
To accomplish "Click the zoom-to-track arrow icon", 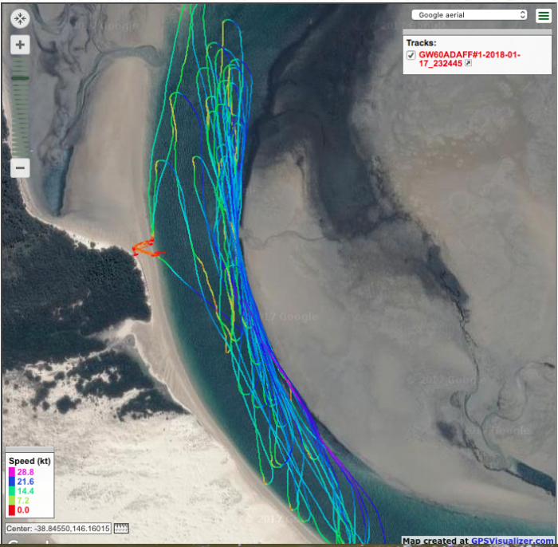I will [x=469, y=63].
